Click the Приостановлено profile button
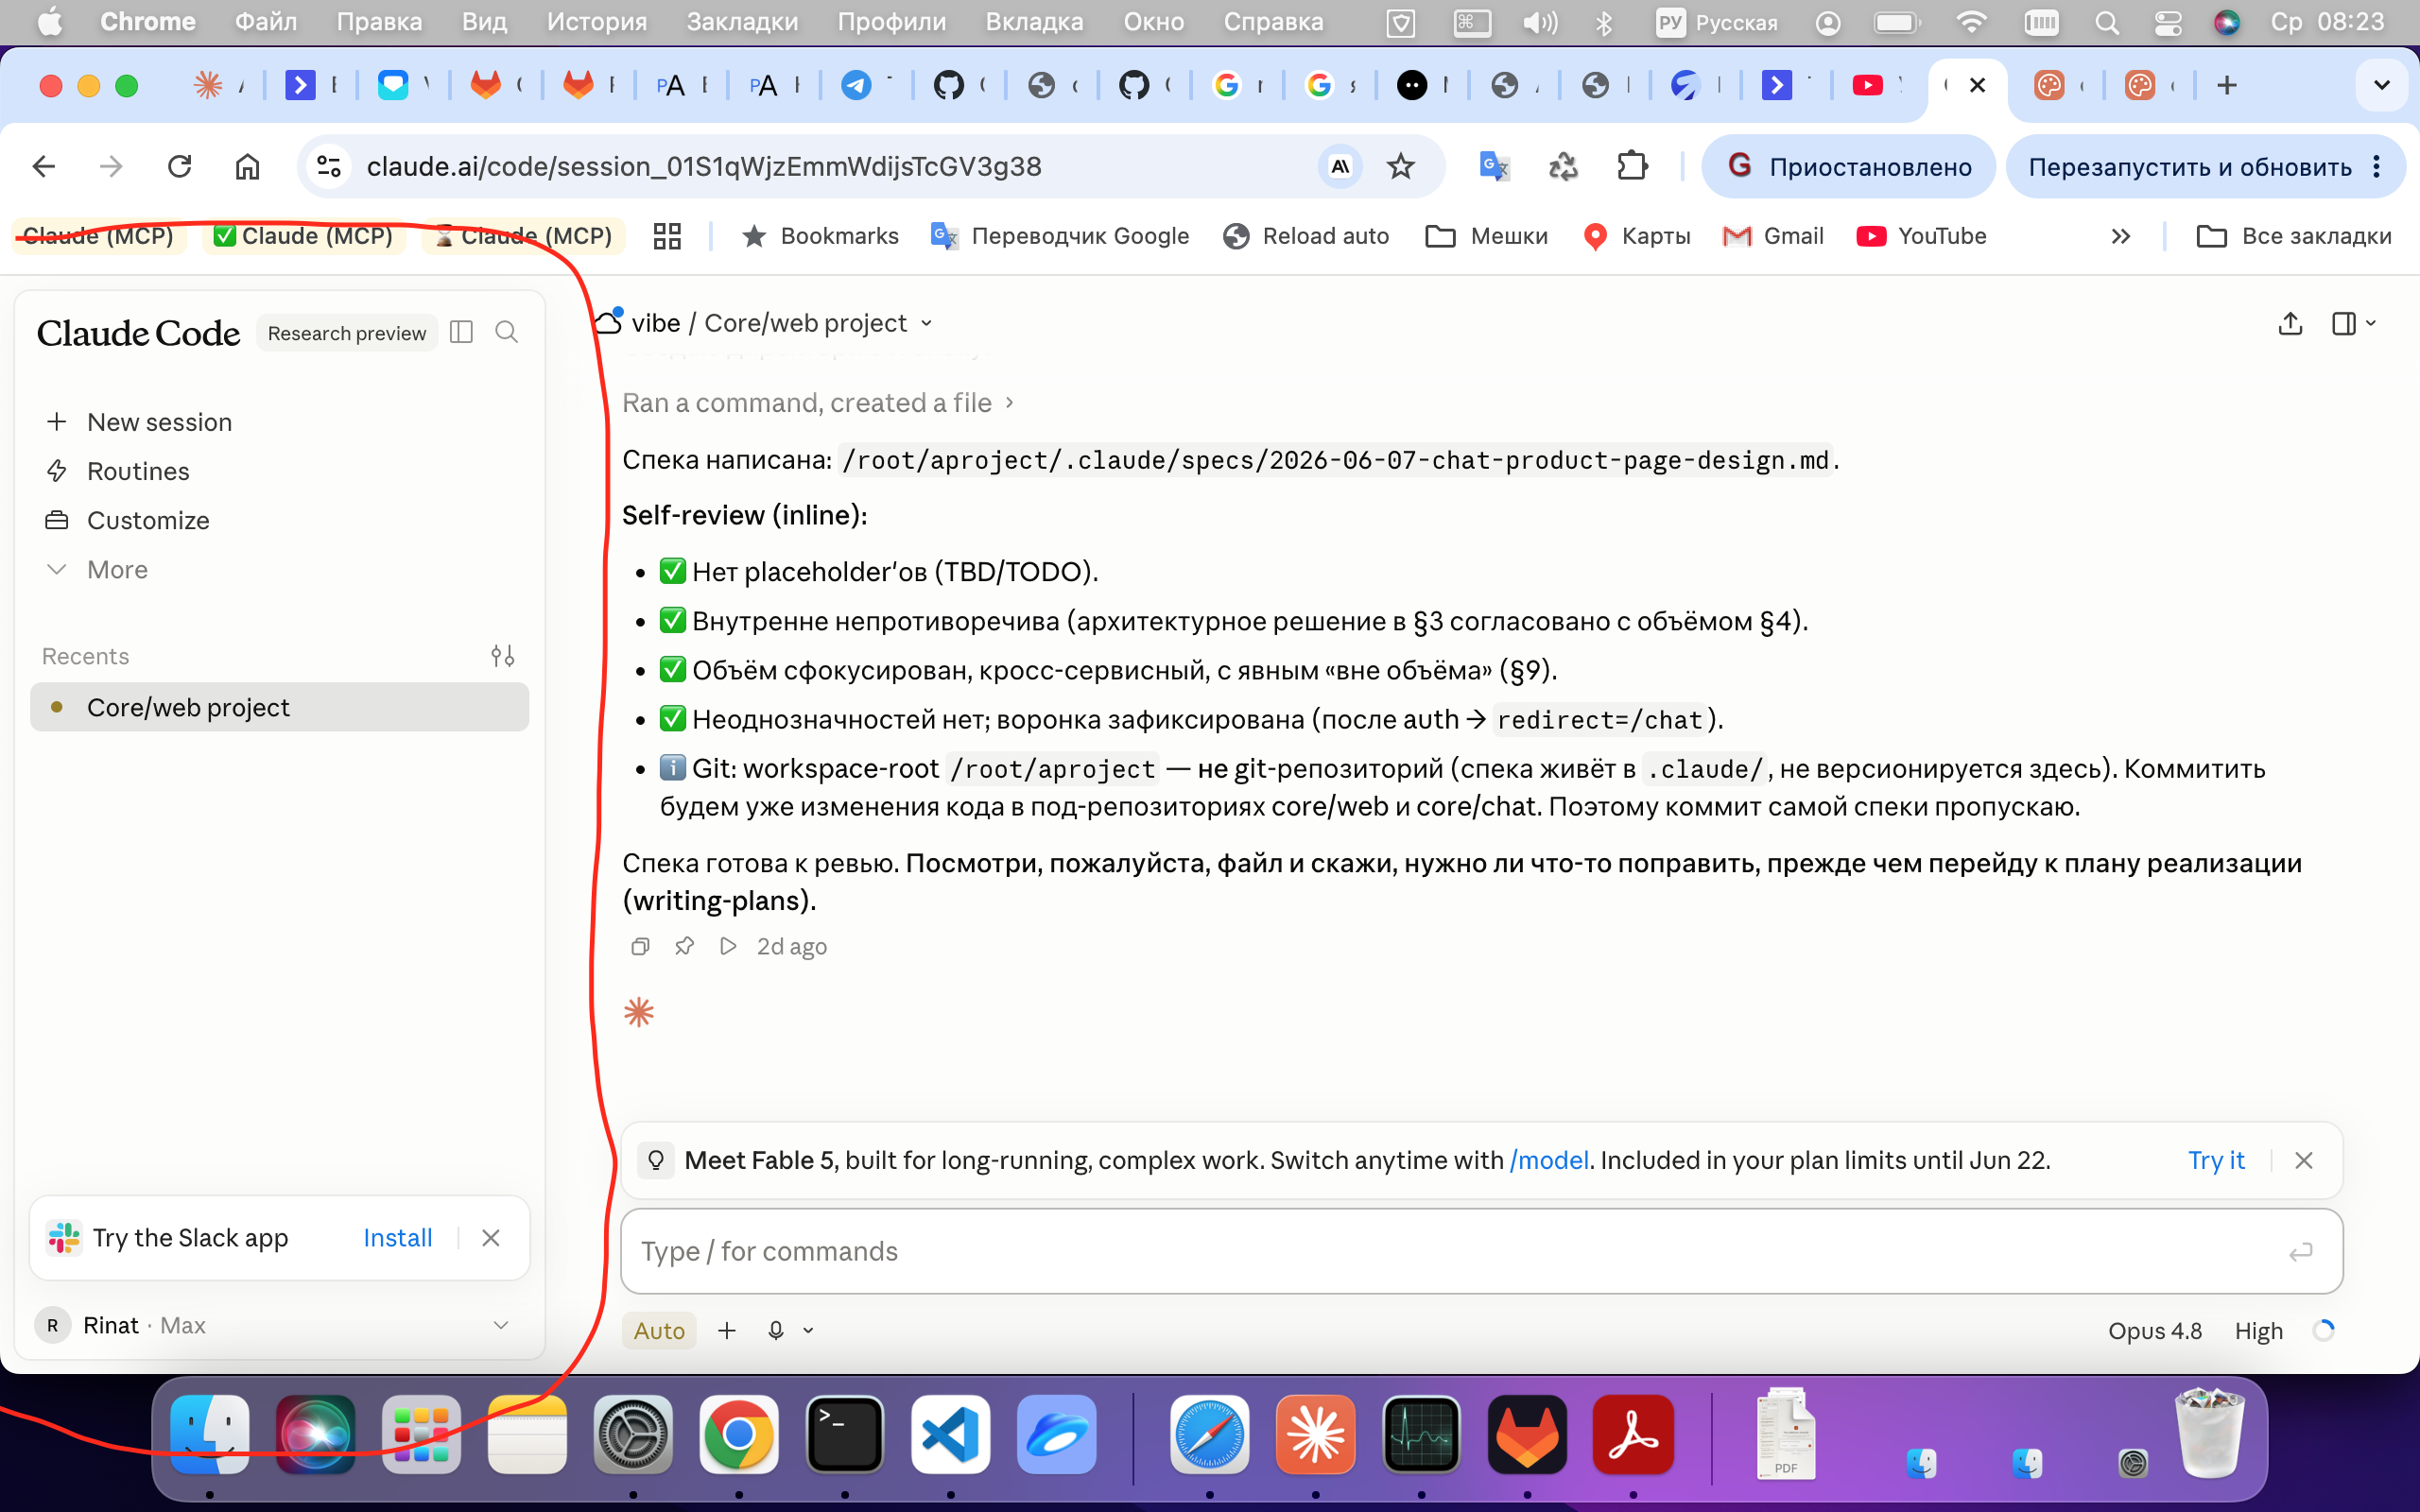Screen dimensions: 2420x1512 [x=1849, y=166]
